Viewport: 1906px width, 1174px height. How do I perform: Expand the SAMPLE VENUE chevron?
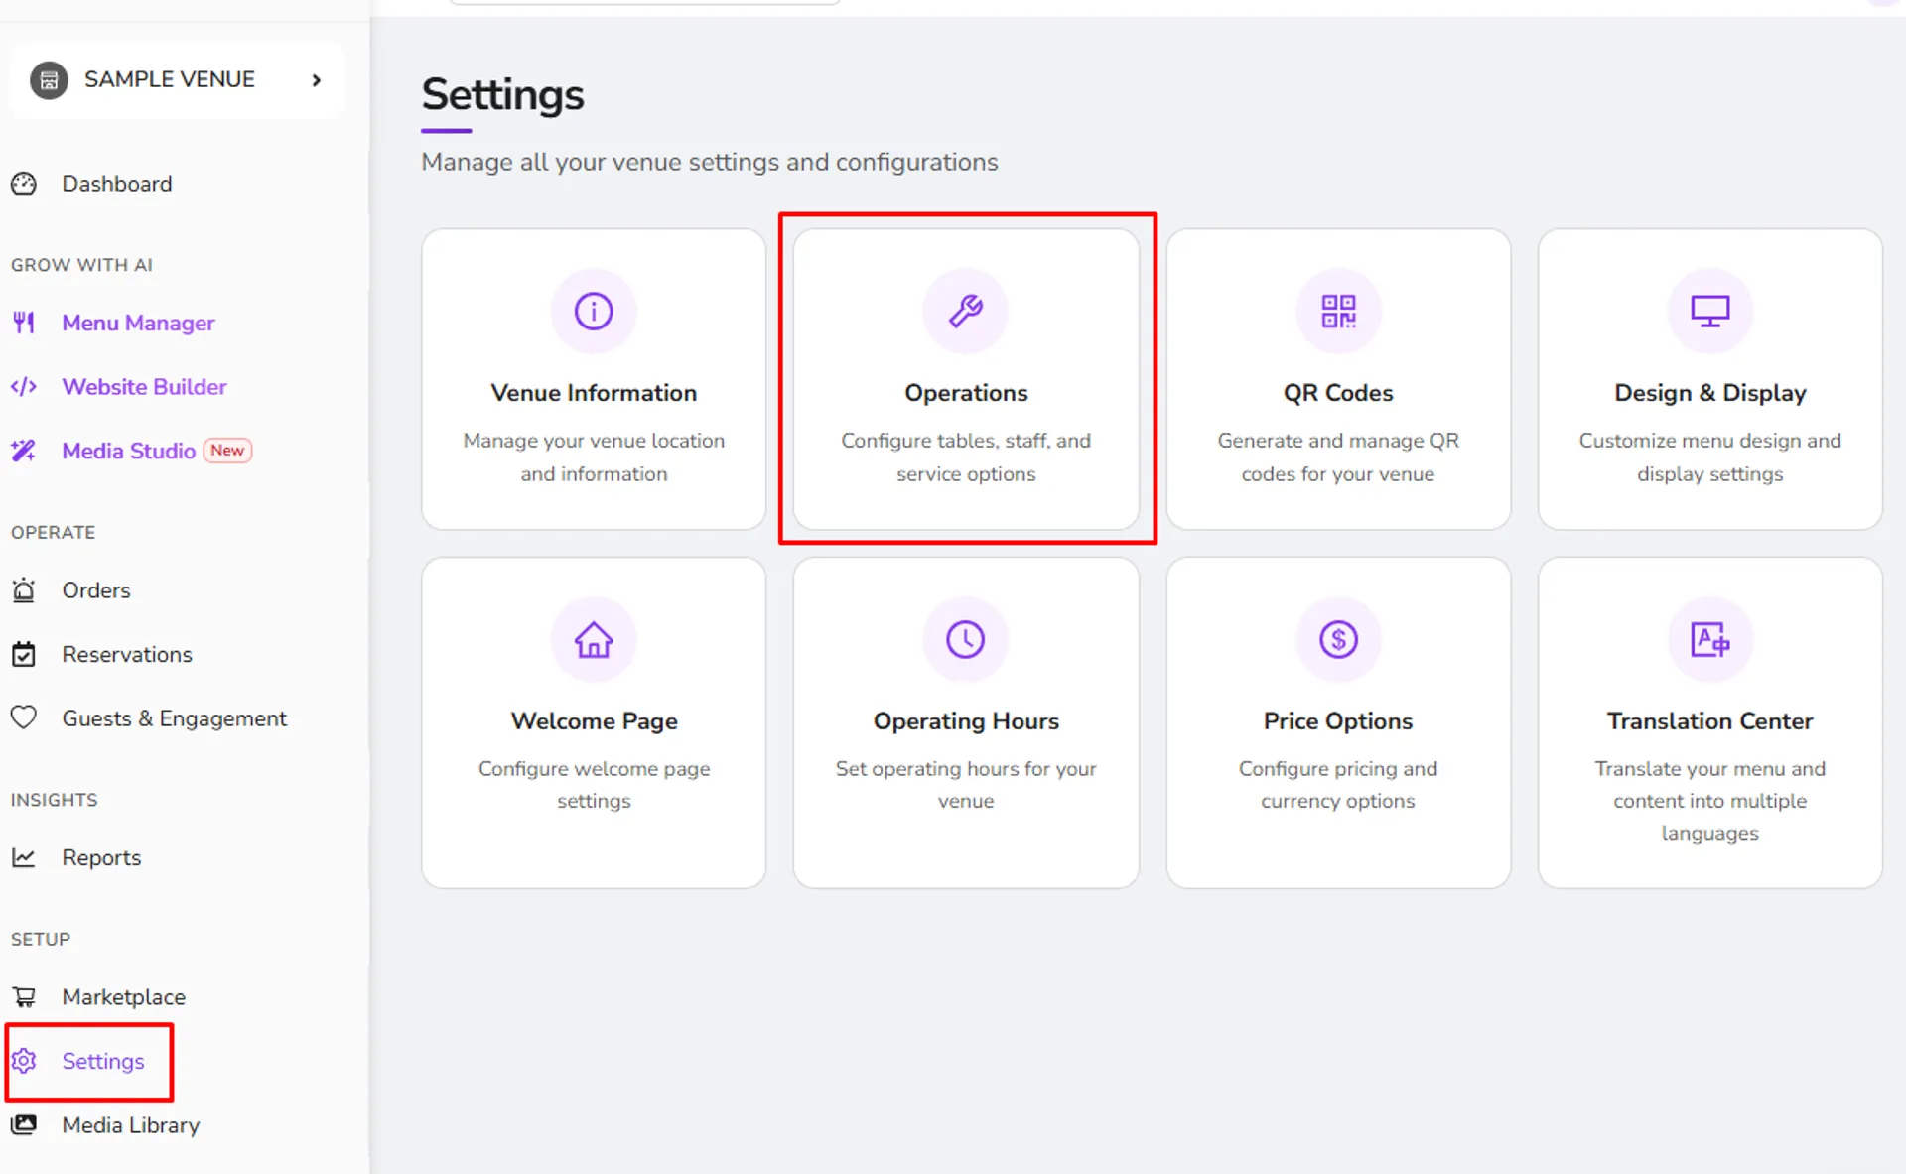(317, 80)
